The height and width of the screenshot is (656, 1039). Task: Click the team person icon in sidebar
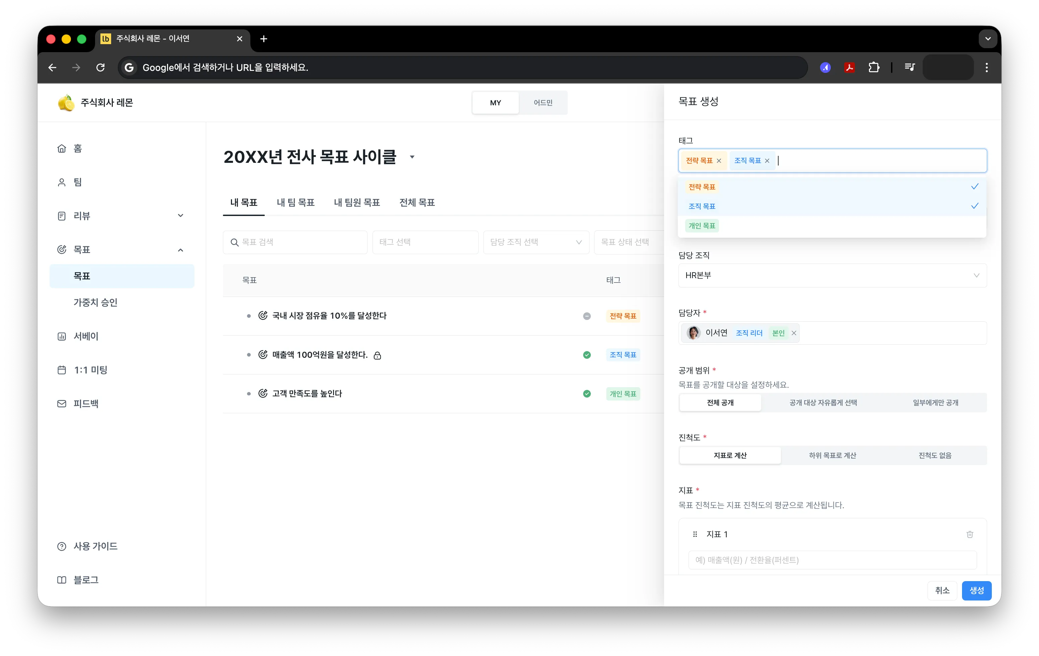[x=62, y=182]
